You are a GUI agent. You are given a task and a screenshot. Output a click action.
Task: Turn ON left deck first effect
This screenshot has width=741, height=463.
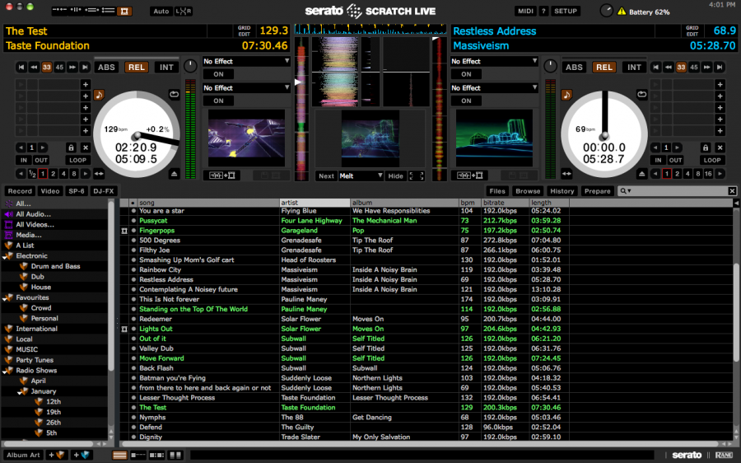coord(218,74)
